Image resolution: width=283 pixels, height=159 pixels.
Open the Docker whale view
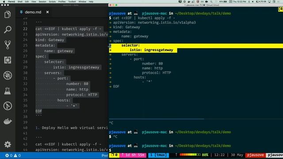[x=8, y=121]
